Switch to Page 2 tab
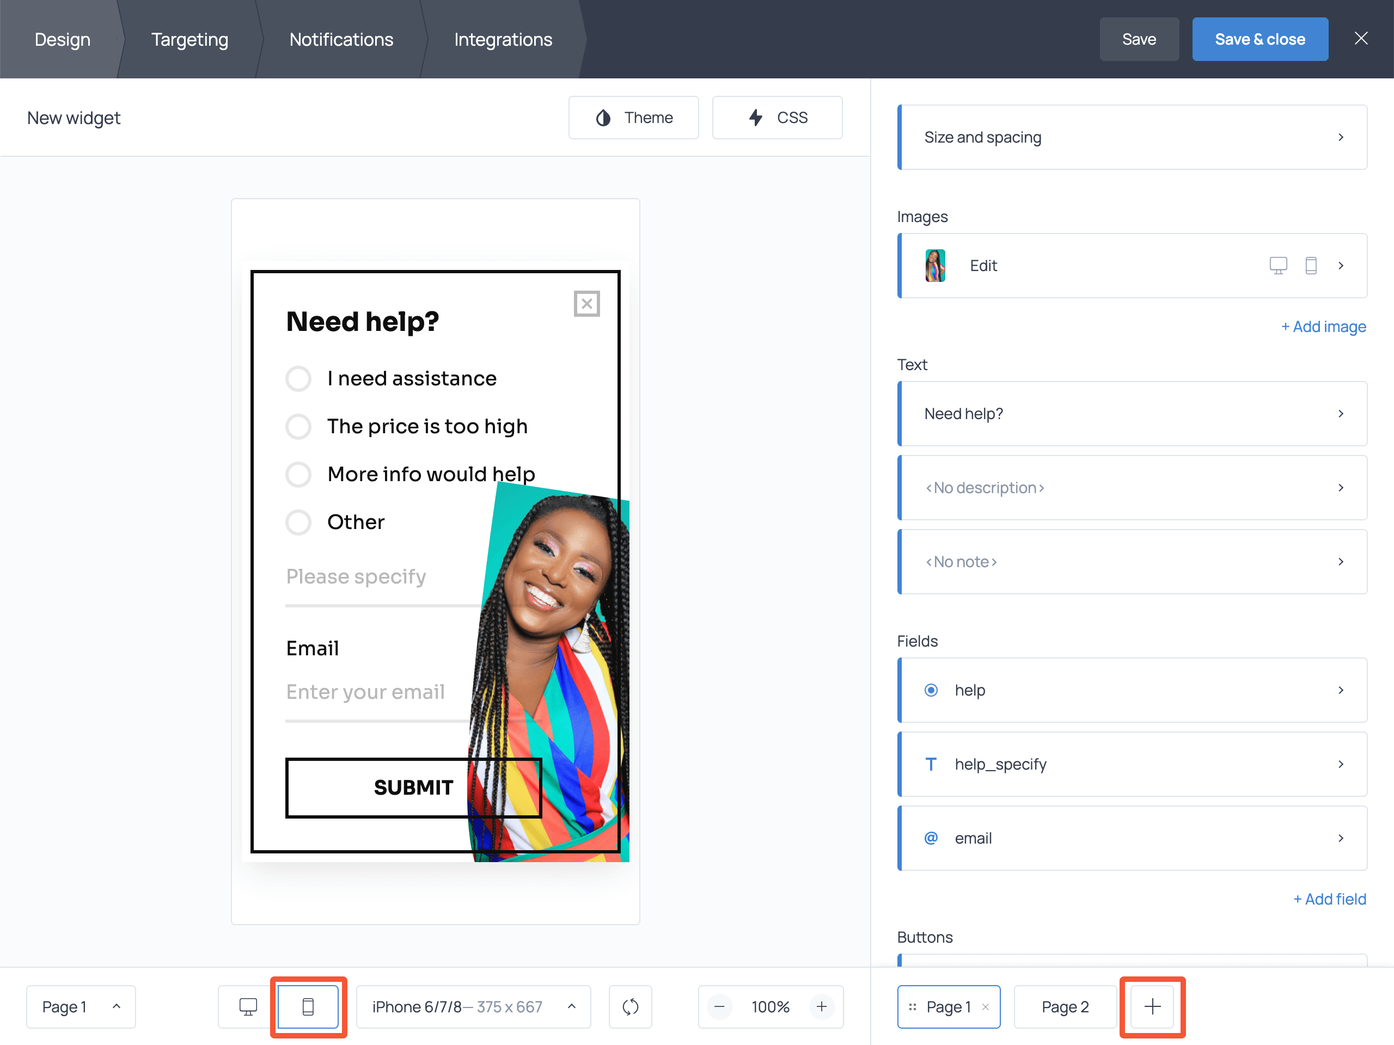Screen dimensions: 1394x1045 1065,1006
